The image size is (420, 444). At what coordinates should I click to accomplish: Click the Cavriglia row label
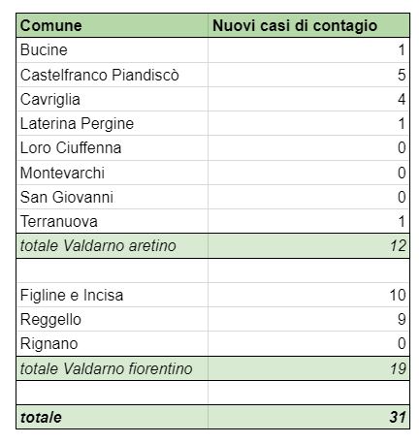[50, 99]
